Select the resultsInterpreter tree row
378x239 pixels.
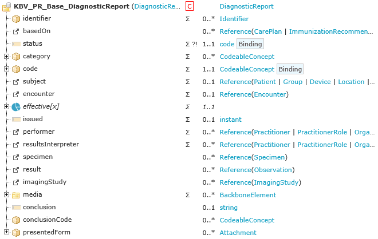click(x=51, y=144)
